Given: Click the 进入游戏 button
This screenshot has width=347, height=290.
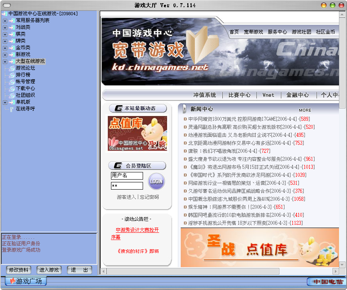Looking at the screenshot, I should [49, 270].
